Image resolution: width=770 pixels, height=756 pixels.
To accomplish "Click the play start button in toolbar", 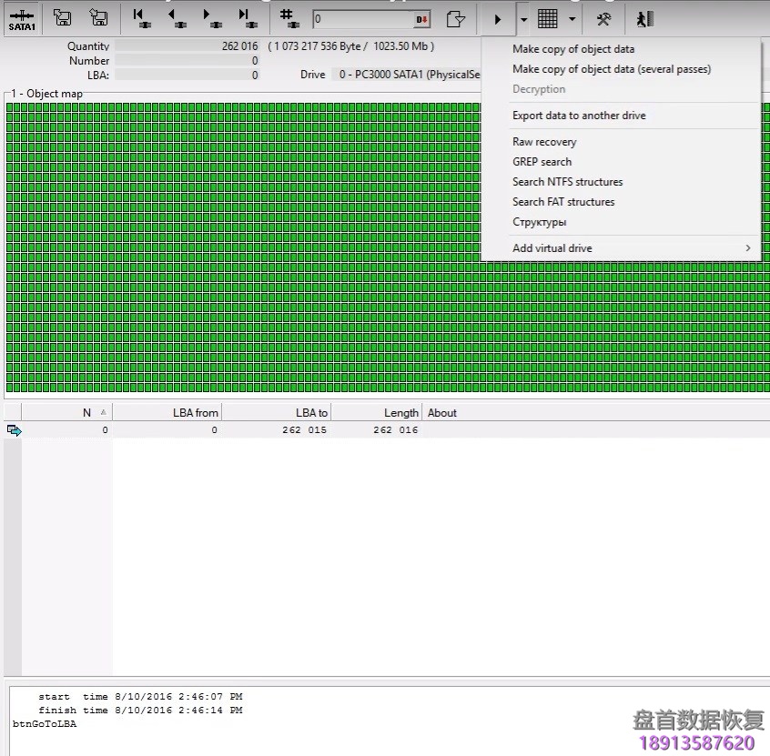I will [x=497, y=18].
